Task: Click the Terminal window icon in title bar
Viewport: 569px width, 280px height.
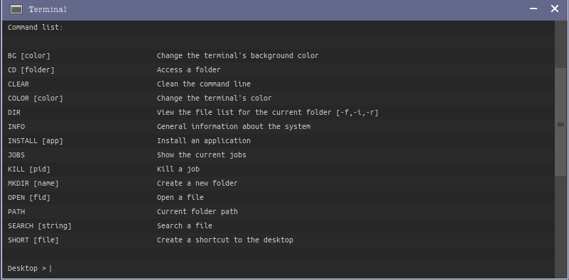Action: [16, 9]
